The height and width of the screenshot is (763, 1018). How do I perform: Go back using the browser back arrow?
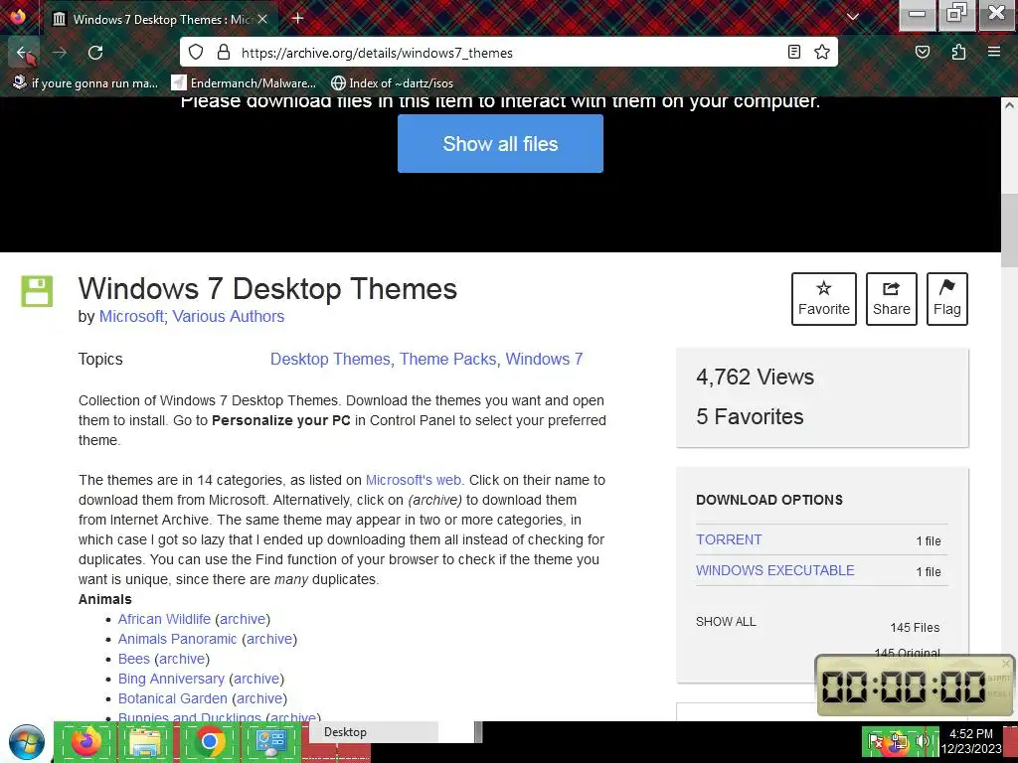24,53
